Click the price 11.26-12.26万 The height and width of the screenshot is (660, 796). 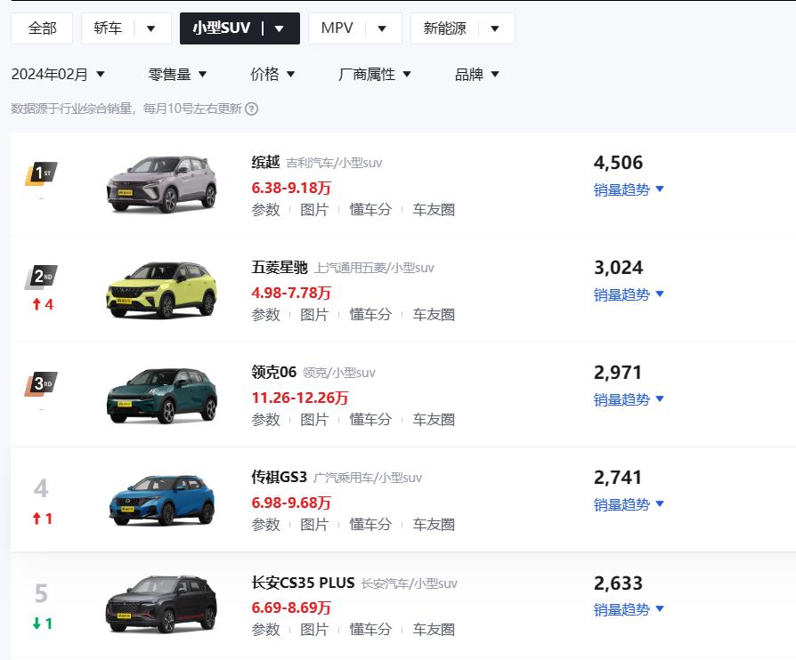tap(300, 398)
